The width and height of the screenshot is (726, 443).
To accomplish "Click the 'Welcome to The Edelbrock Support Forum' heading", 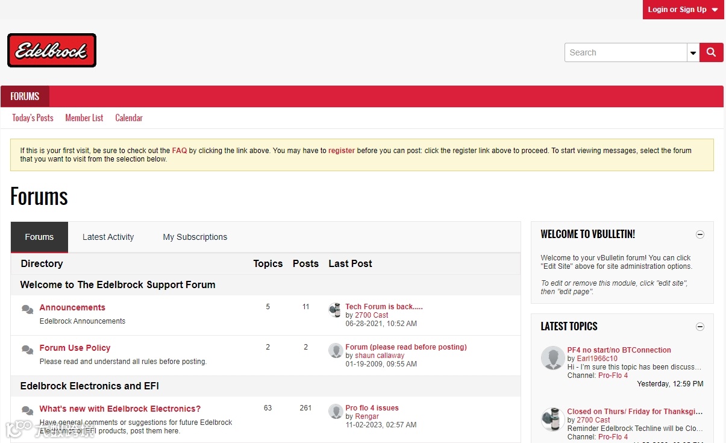I will (x=117, y=285).
